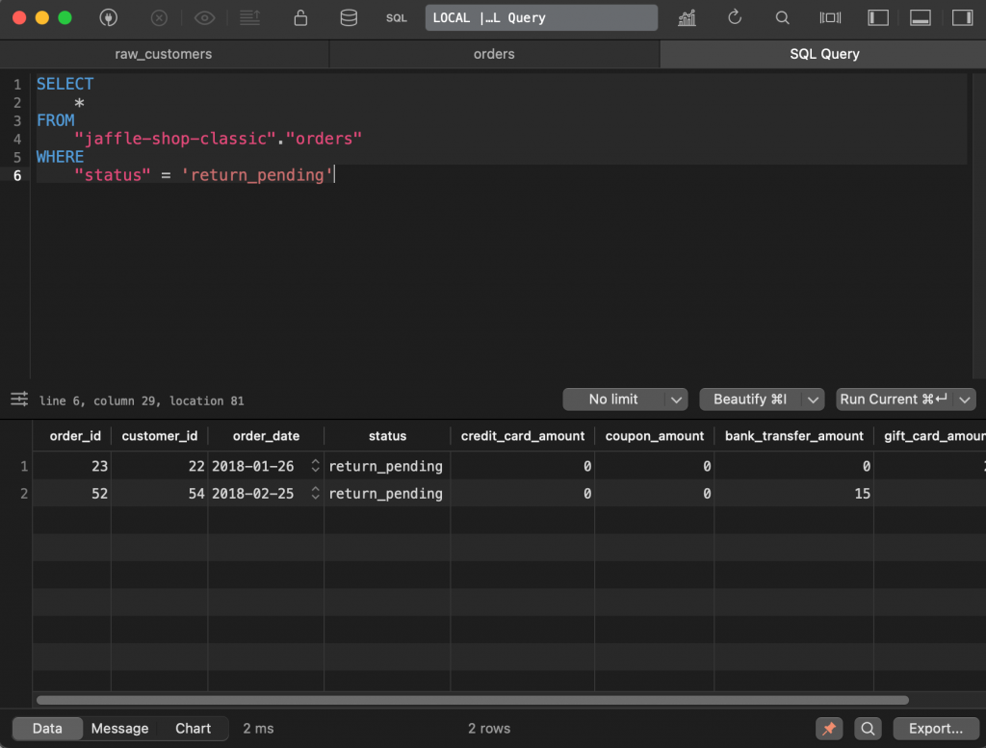The width and height of the screenshot is (986, 748).
Task: Click the refresh icon in the toolbar
Action: (735, 17)
